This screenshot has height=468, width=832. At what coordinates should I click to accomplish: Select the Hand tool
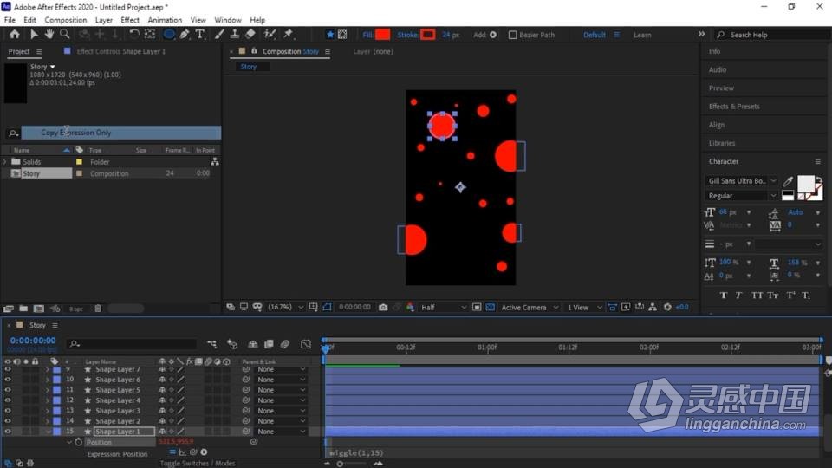point(49,35)
